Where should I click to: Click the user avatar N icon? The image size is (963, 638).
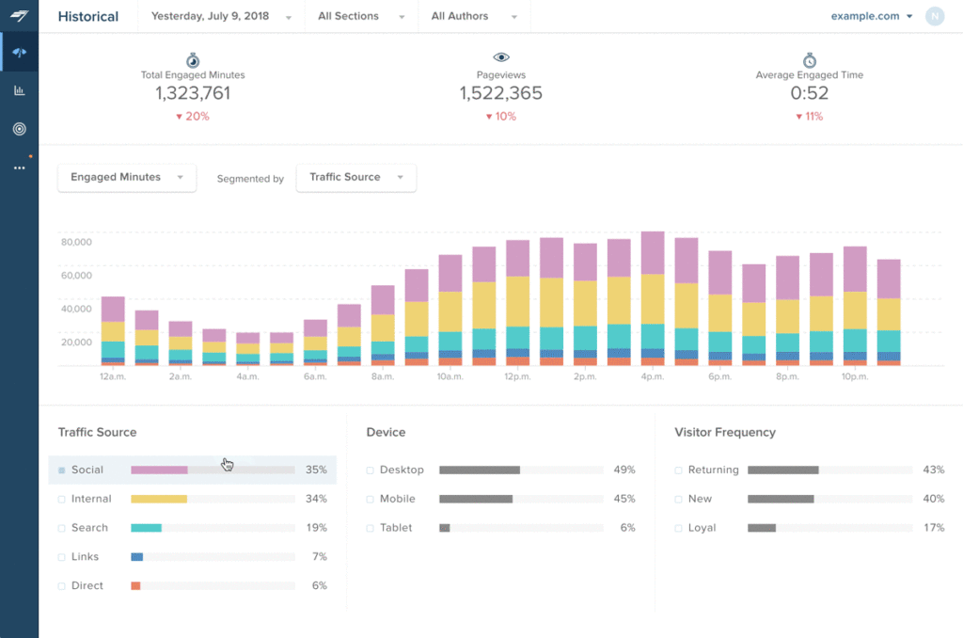click(x=935, y=17)
